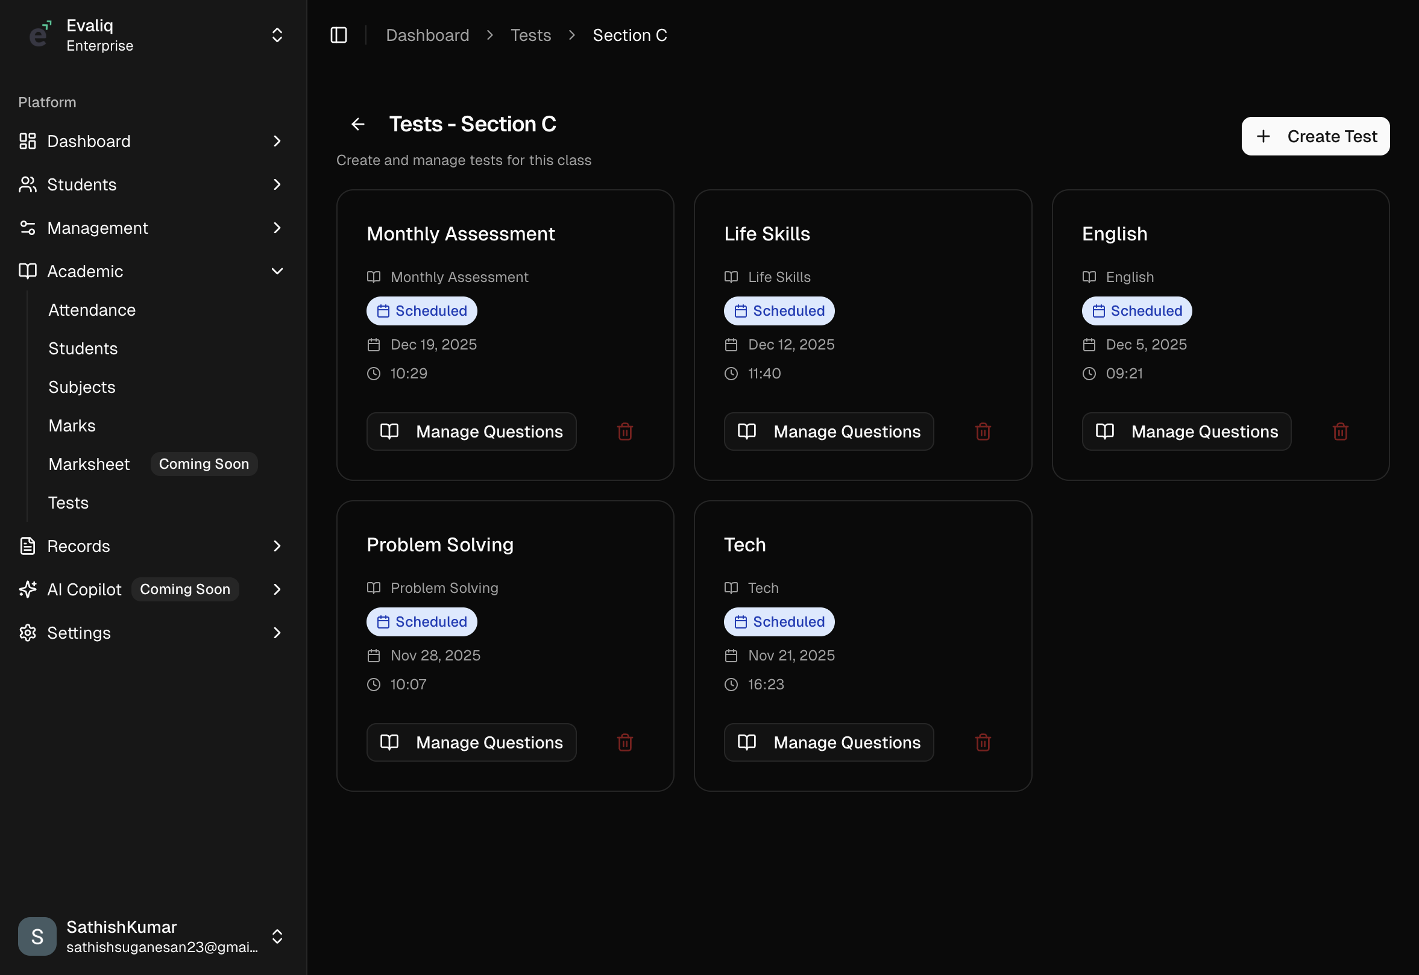Viewport: 1419px width, 975px height.
Task: Click the Students people icon in sidebar
Action: coord(27,184)
